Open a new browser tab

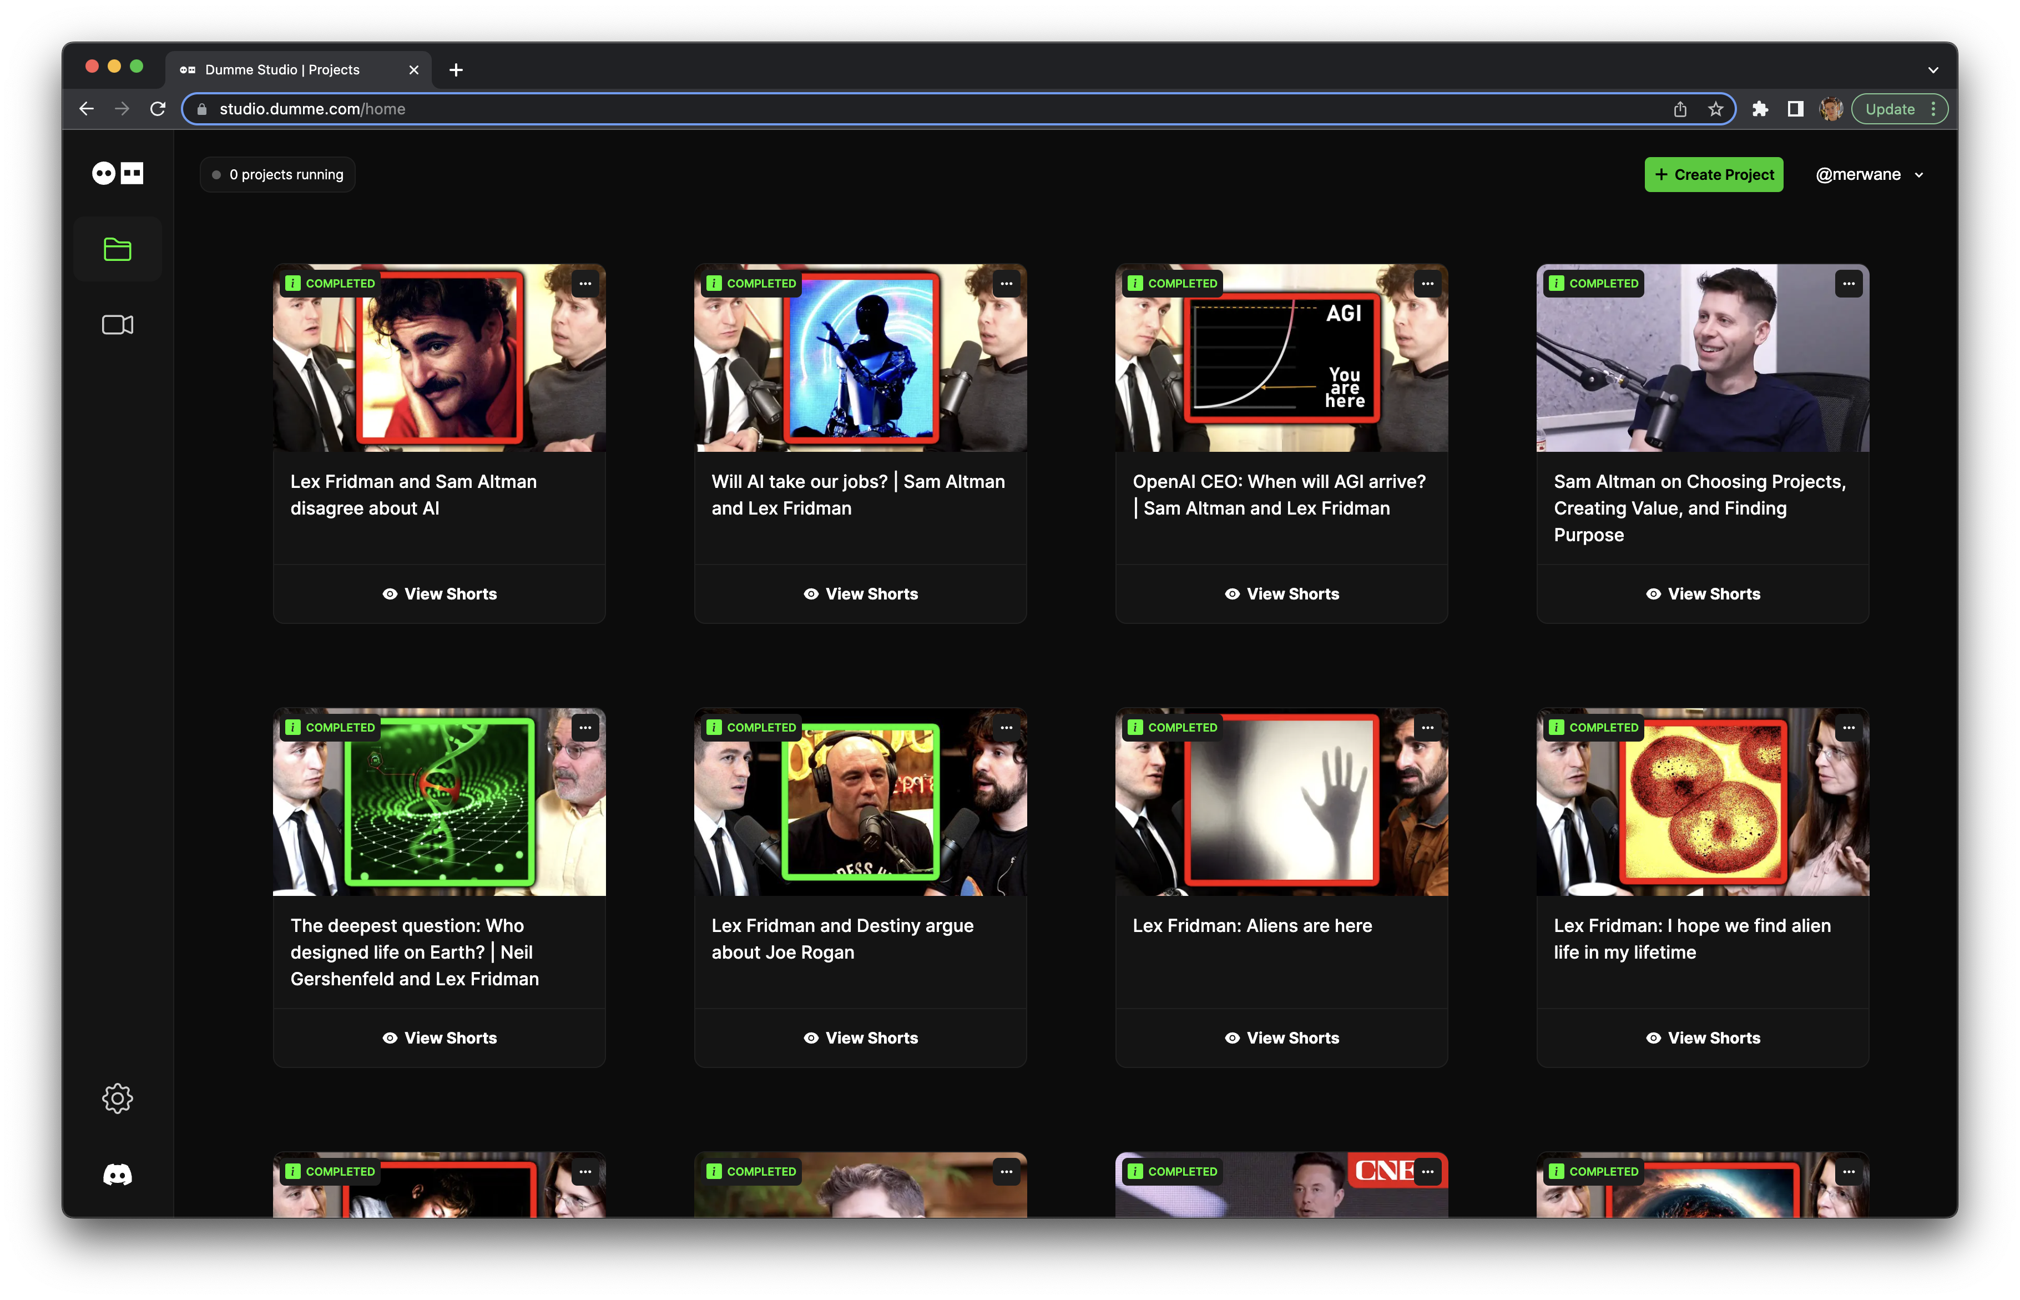tap(456, 70)
